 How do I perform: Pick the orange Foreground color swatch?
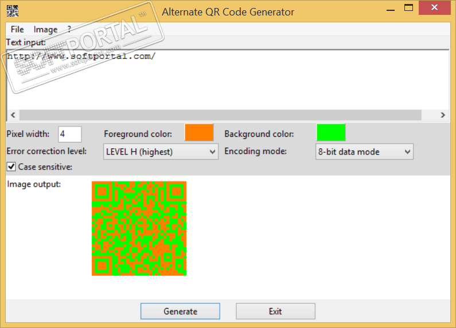pos(199,132)
